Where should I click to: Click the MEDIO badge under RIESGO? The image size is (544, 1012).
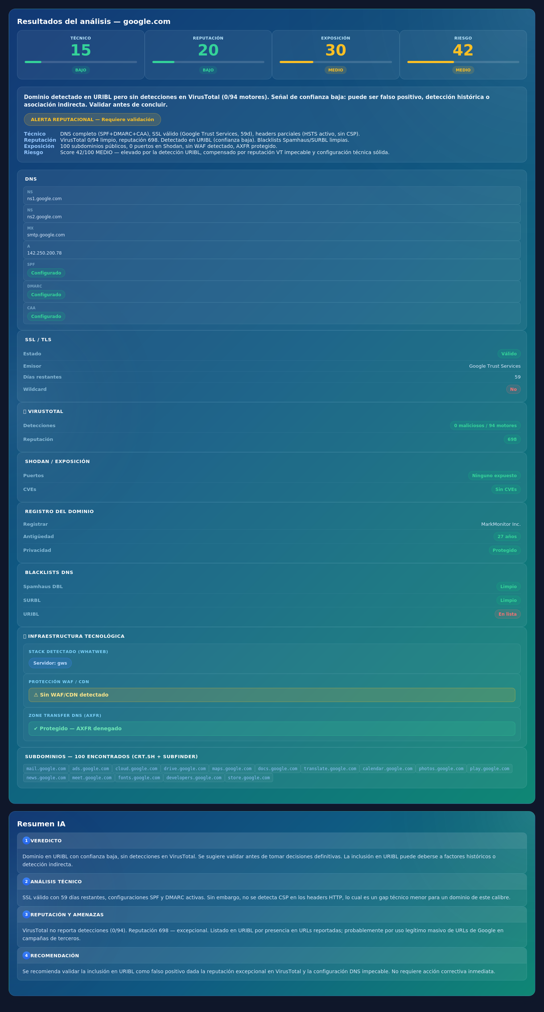click(463, 70)
